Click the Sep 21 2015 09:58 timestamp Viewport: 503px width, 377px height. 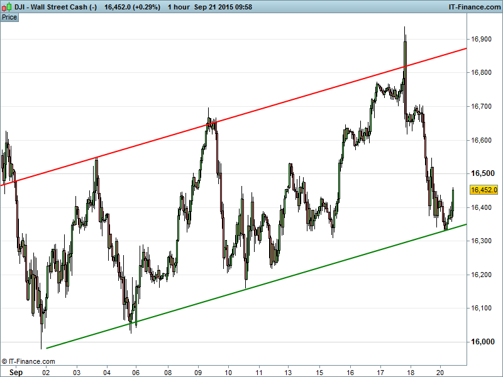[223, 6]
